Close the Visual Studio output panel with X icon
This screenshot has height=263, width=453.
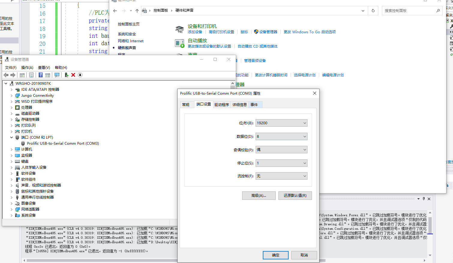point(429,199)
